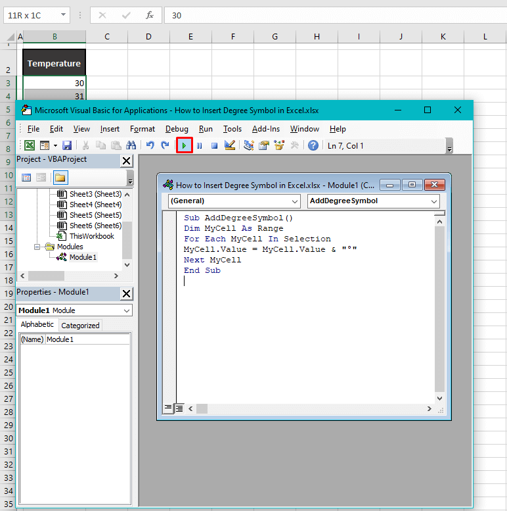Click the Break (pause) toolbar icon
Screen dimensions: 507x511
[200, 145]
